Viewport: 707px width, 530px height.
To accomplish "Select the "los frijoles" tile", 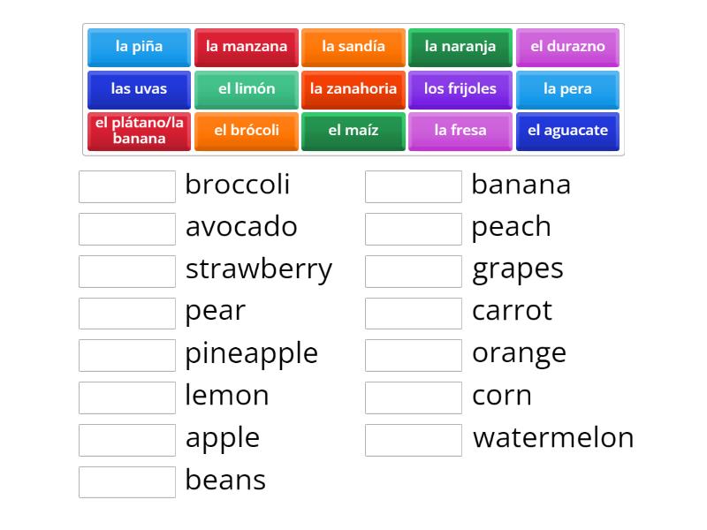I will click(x=460, y=89).
